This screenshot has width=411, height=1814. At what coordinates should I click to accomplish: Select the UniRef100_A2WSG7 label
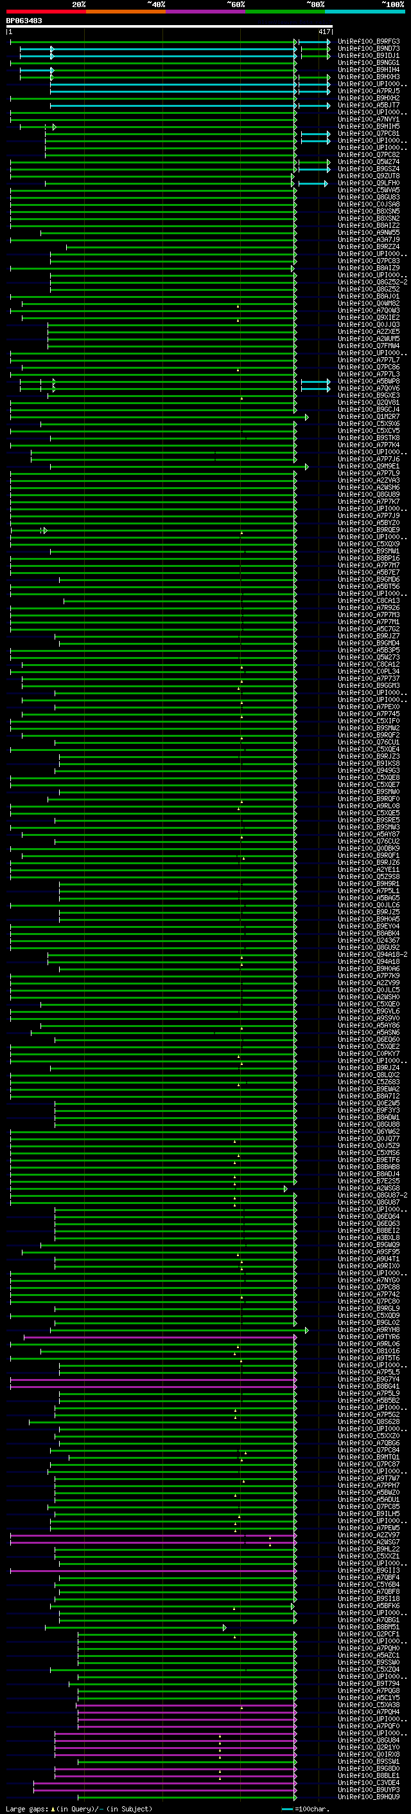(x=369, y=1541)
